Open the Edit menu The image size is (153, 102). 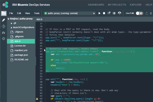click(19, 13)
